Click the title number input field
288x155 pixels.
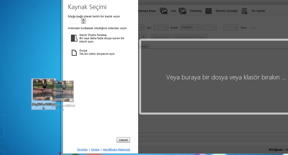76,21
